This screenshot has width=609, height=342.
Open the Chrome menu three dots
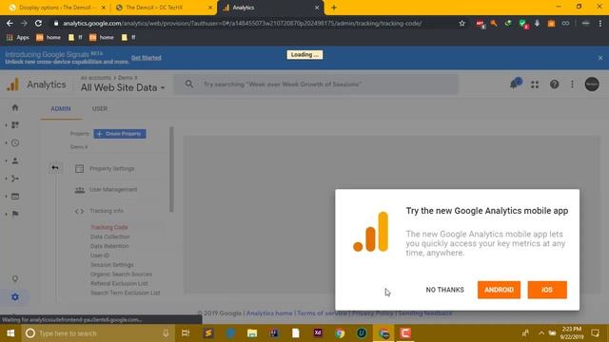click(x=600, y=23)
